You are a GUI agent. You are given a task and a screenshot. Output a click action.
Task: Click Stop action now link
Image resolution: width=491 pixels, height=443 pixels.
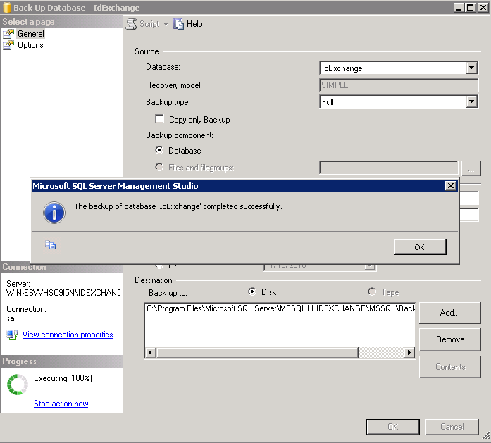point(61,404)
